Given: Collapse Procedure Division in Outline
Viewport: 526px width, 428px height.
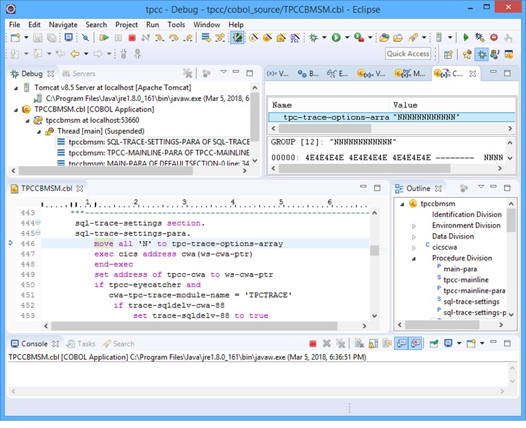Looking at the screenshot, I should [x=414, y=258].
